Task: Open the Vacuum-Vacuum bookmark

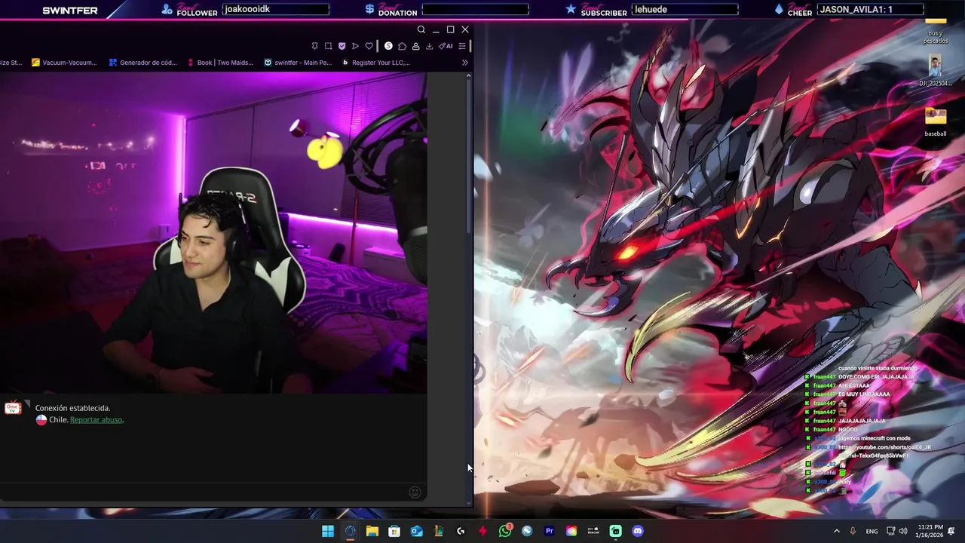Action: click(64, 63)
